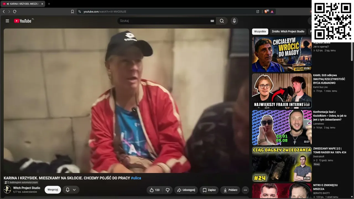Click the DestruktoR channel name

pyautogui.click(x=319, y=156)
